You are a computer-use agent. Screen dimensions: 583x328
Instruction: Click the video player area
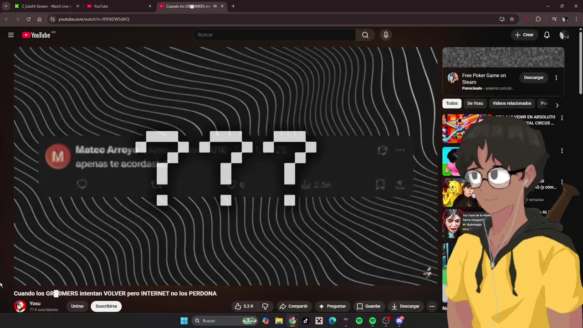coord(225,166)
